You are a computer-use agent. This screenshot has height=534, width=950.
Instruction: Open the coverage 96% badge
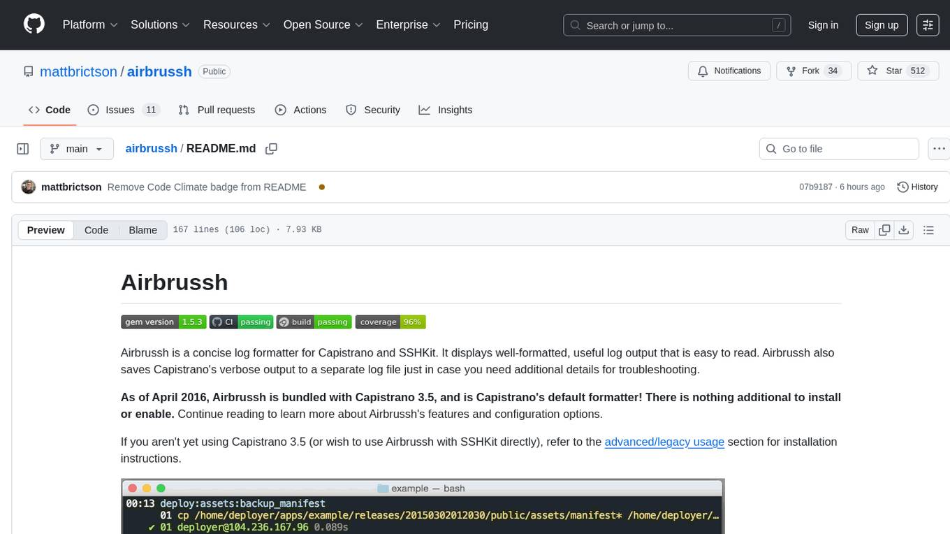(390, 322)
